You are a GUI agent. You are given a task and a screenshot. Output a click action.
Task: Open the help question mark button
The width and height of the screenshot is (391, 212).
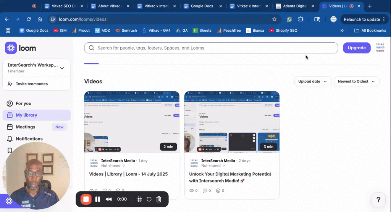coord(378,199)
